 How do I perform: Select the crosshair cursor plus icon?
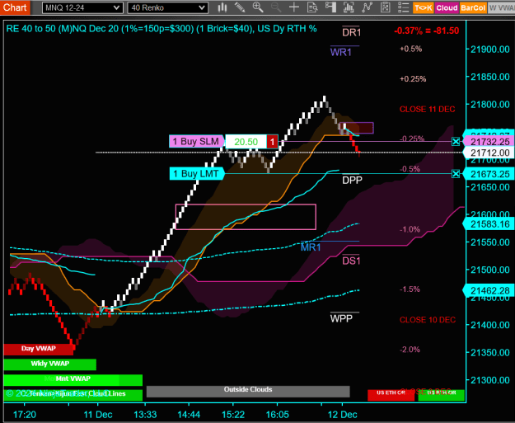294,7
